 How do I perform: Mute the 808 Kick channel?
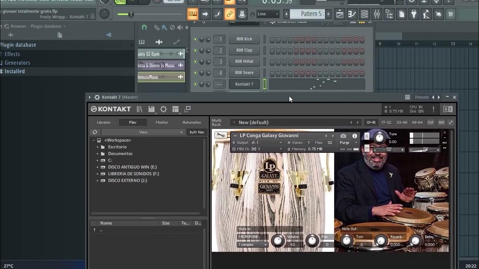[195, 39]
